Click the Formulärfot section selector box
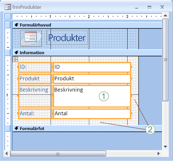This screenshot has height=161, width=173. (x=8, y=128)
